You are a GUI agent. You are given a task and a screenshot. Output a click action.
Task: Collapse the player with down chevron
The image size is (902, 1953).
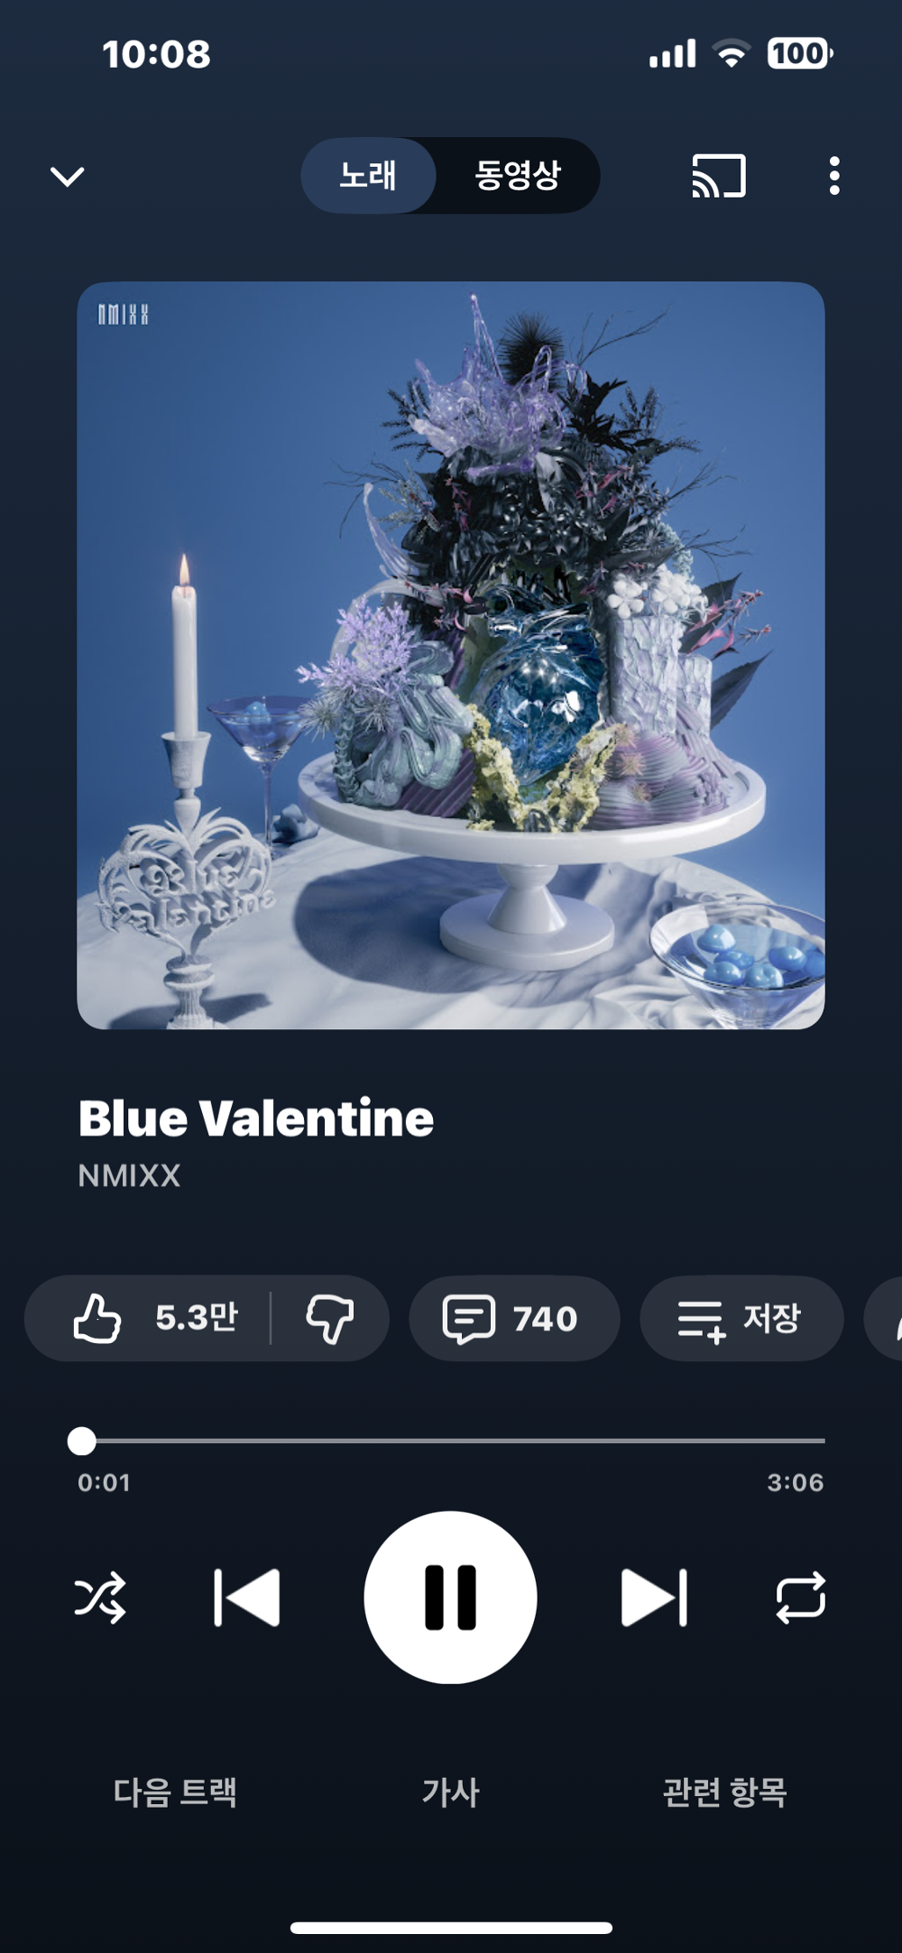[x=67, y=176]
